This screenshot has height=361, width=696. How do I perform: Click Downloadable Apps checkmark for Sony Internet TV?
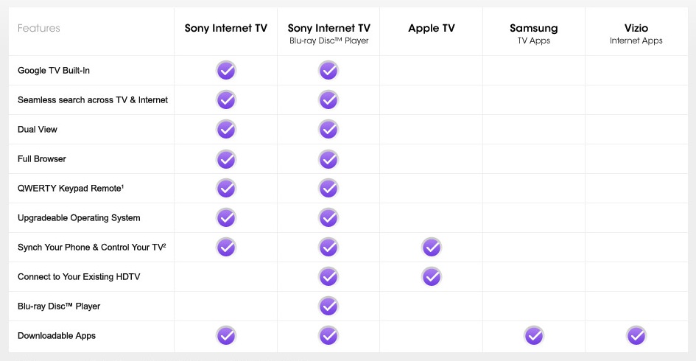[226, 336]
